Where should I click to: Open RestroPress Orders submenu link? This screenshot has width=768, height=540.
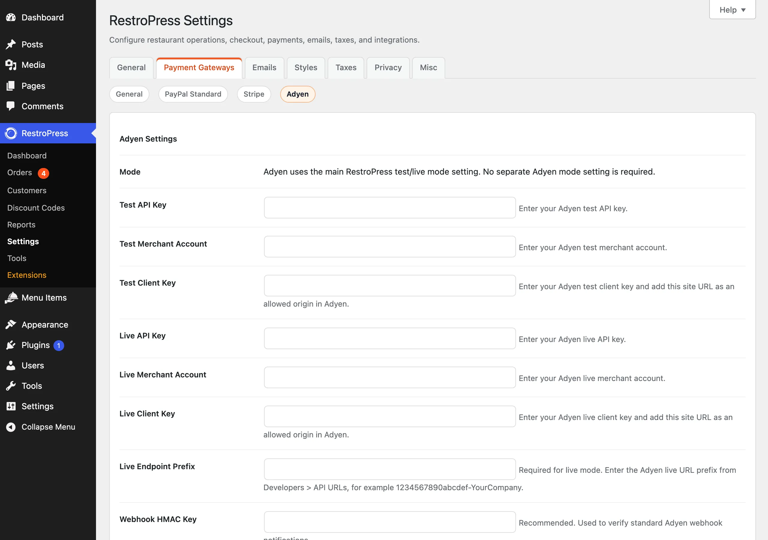20,172
